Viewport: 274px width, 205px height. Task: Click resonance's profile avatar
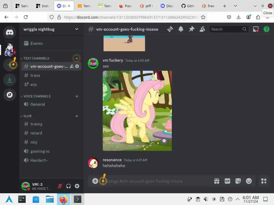point(93,163)
